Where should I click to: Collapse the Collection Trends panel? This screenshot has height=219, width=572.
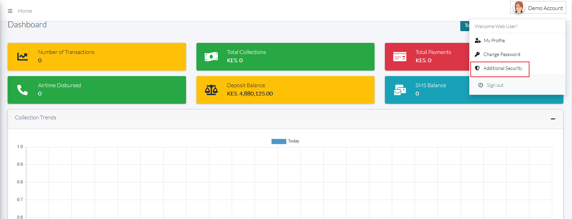point(553,119)
